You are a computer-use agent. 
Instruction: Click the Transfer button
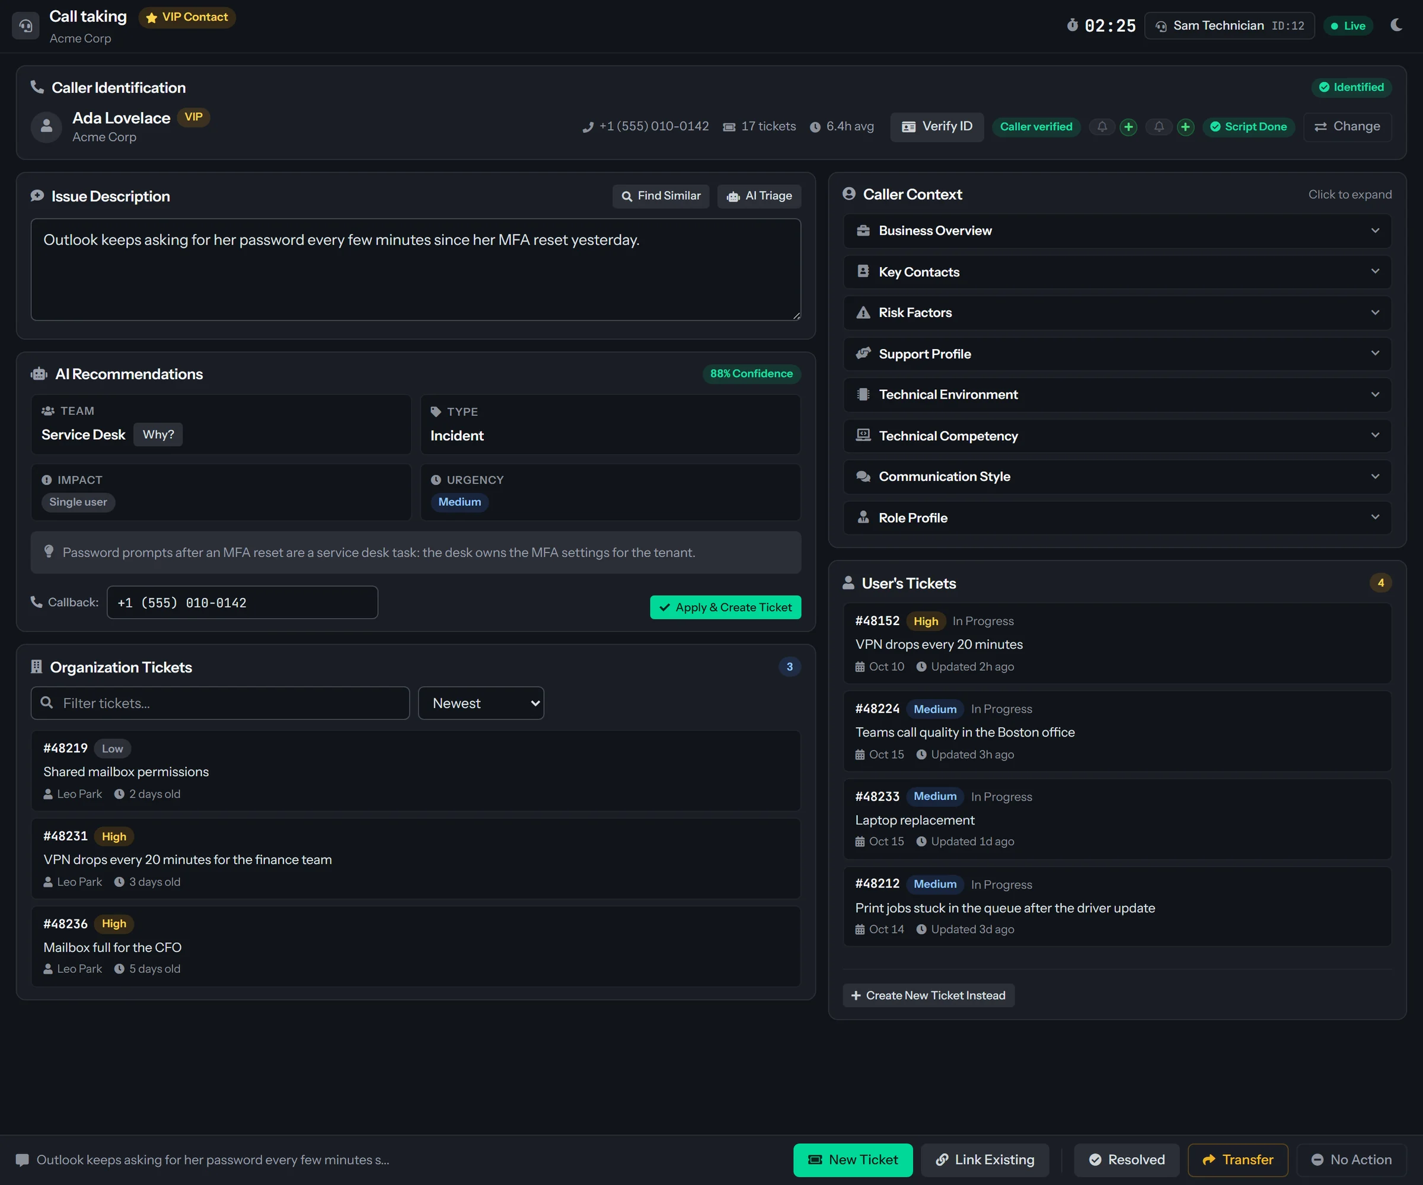[1237, 1160]
